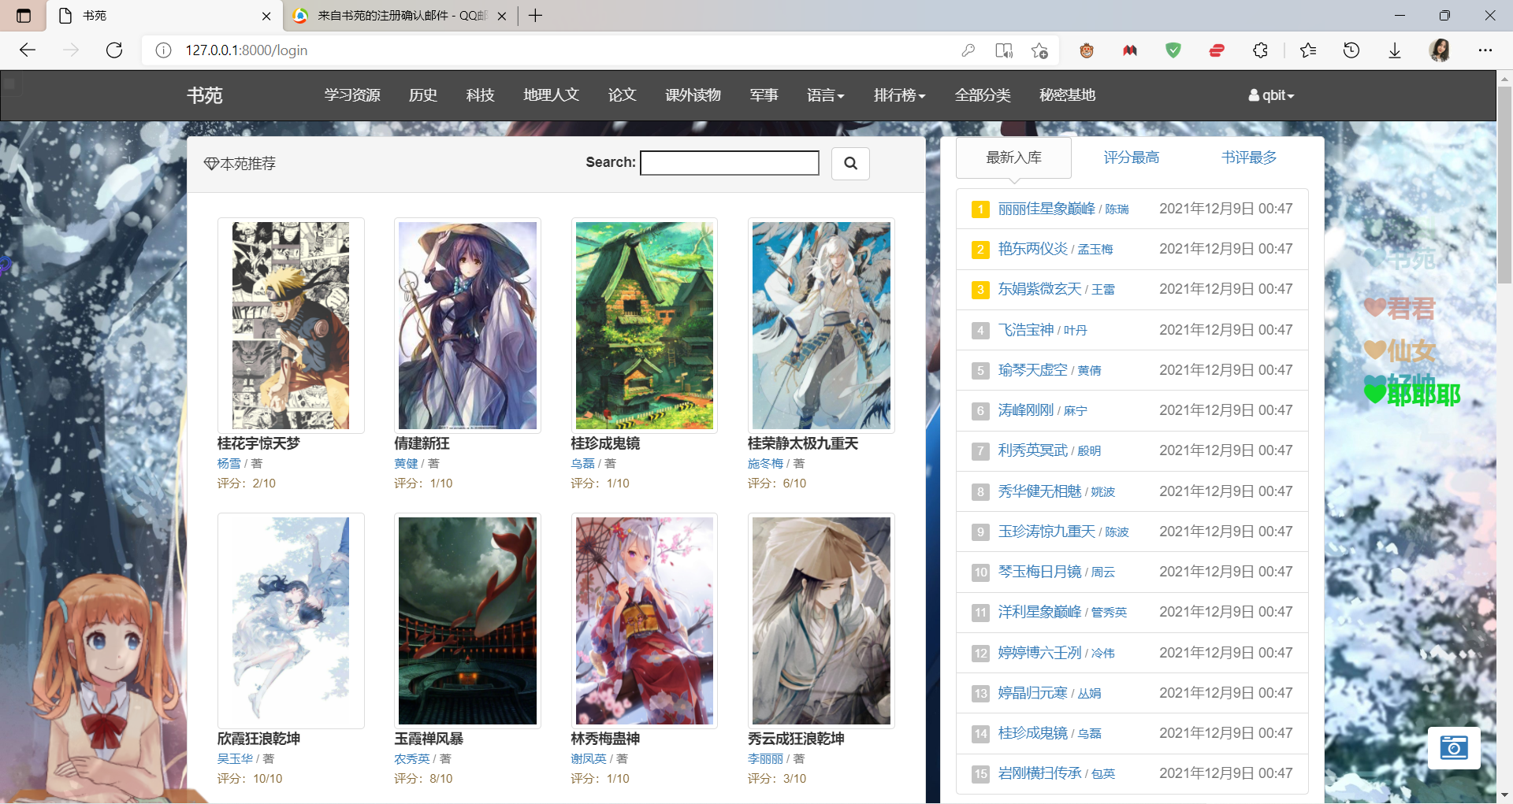Open ranked book 岩刚横扫传承

(x=1039, y=773)
